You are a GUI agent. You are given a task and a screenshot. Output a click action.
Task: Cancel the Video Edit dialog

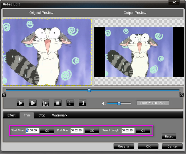[x=172, y=146]
